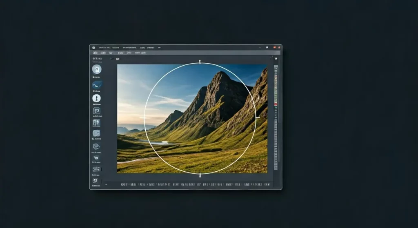Open the last menu bar item
This screenshot has width=418, height=228.
(x=159, y=47)
